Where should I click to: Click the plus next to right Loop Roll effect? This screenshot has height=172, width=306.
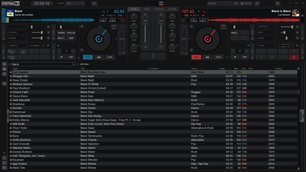click(x=297, y=27)
